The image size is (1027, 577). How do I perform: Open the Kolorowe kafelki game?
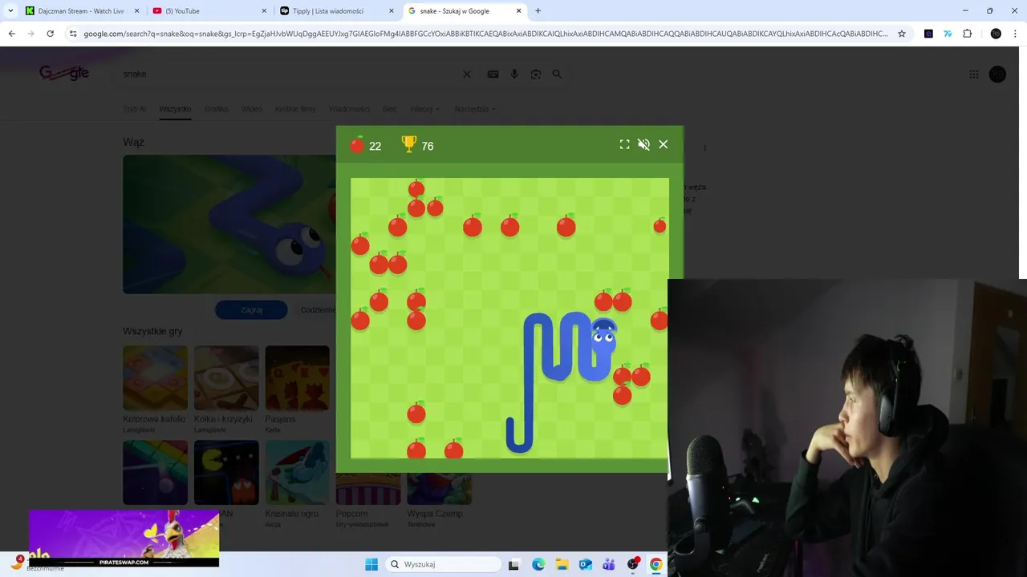coord(155,378)
